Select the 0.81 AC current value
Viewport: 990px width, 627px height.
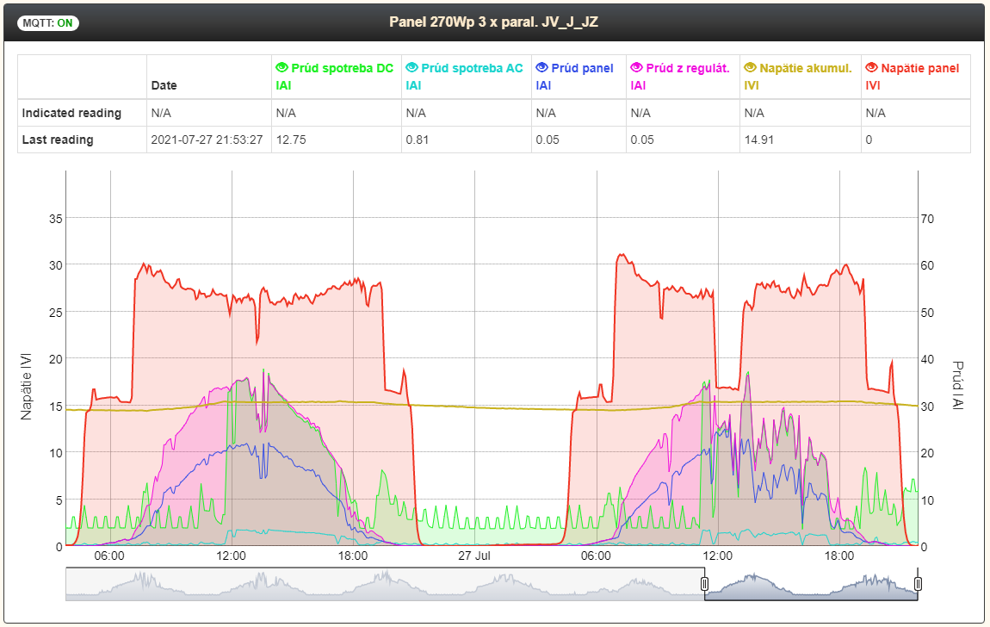(x=418, y=140)
